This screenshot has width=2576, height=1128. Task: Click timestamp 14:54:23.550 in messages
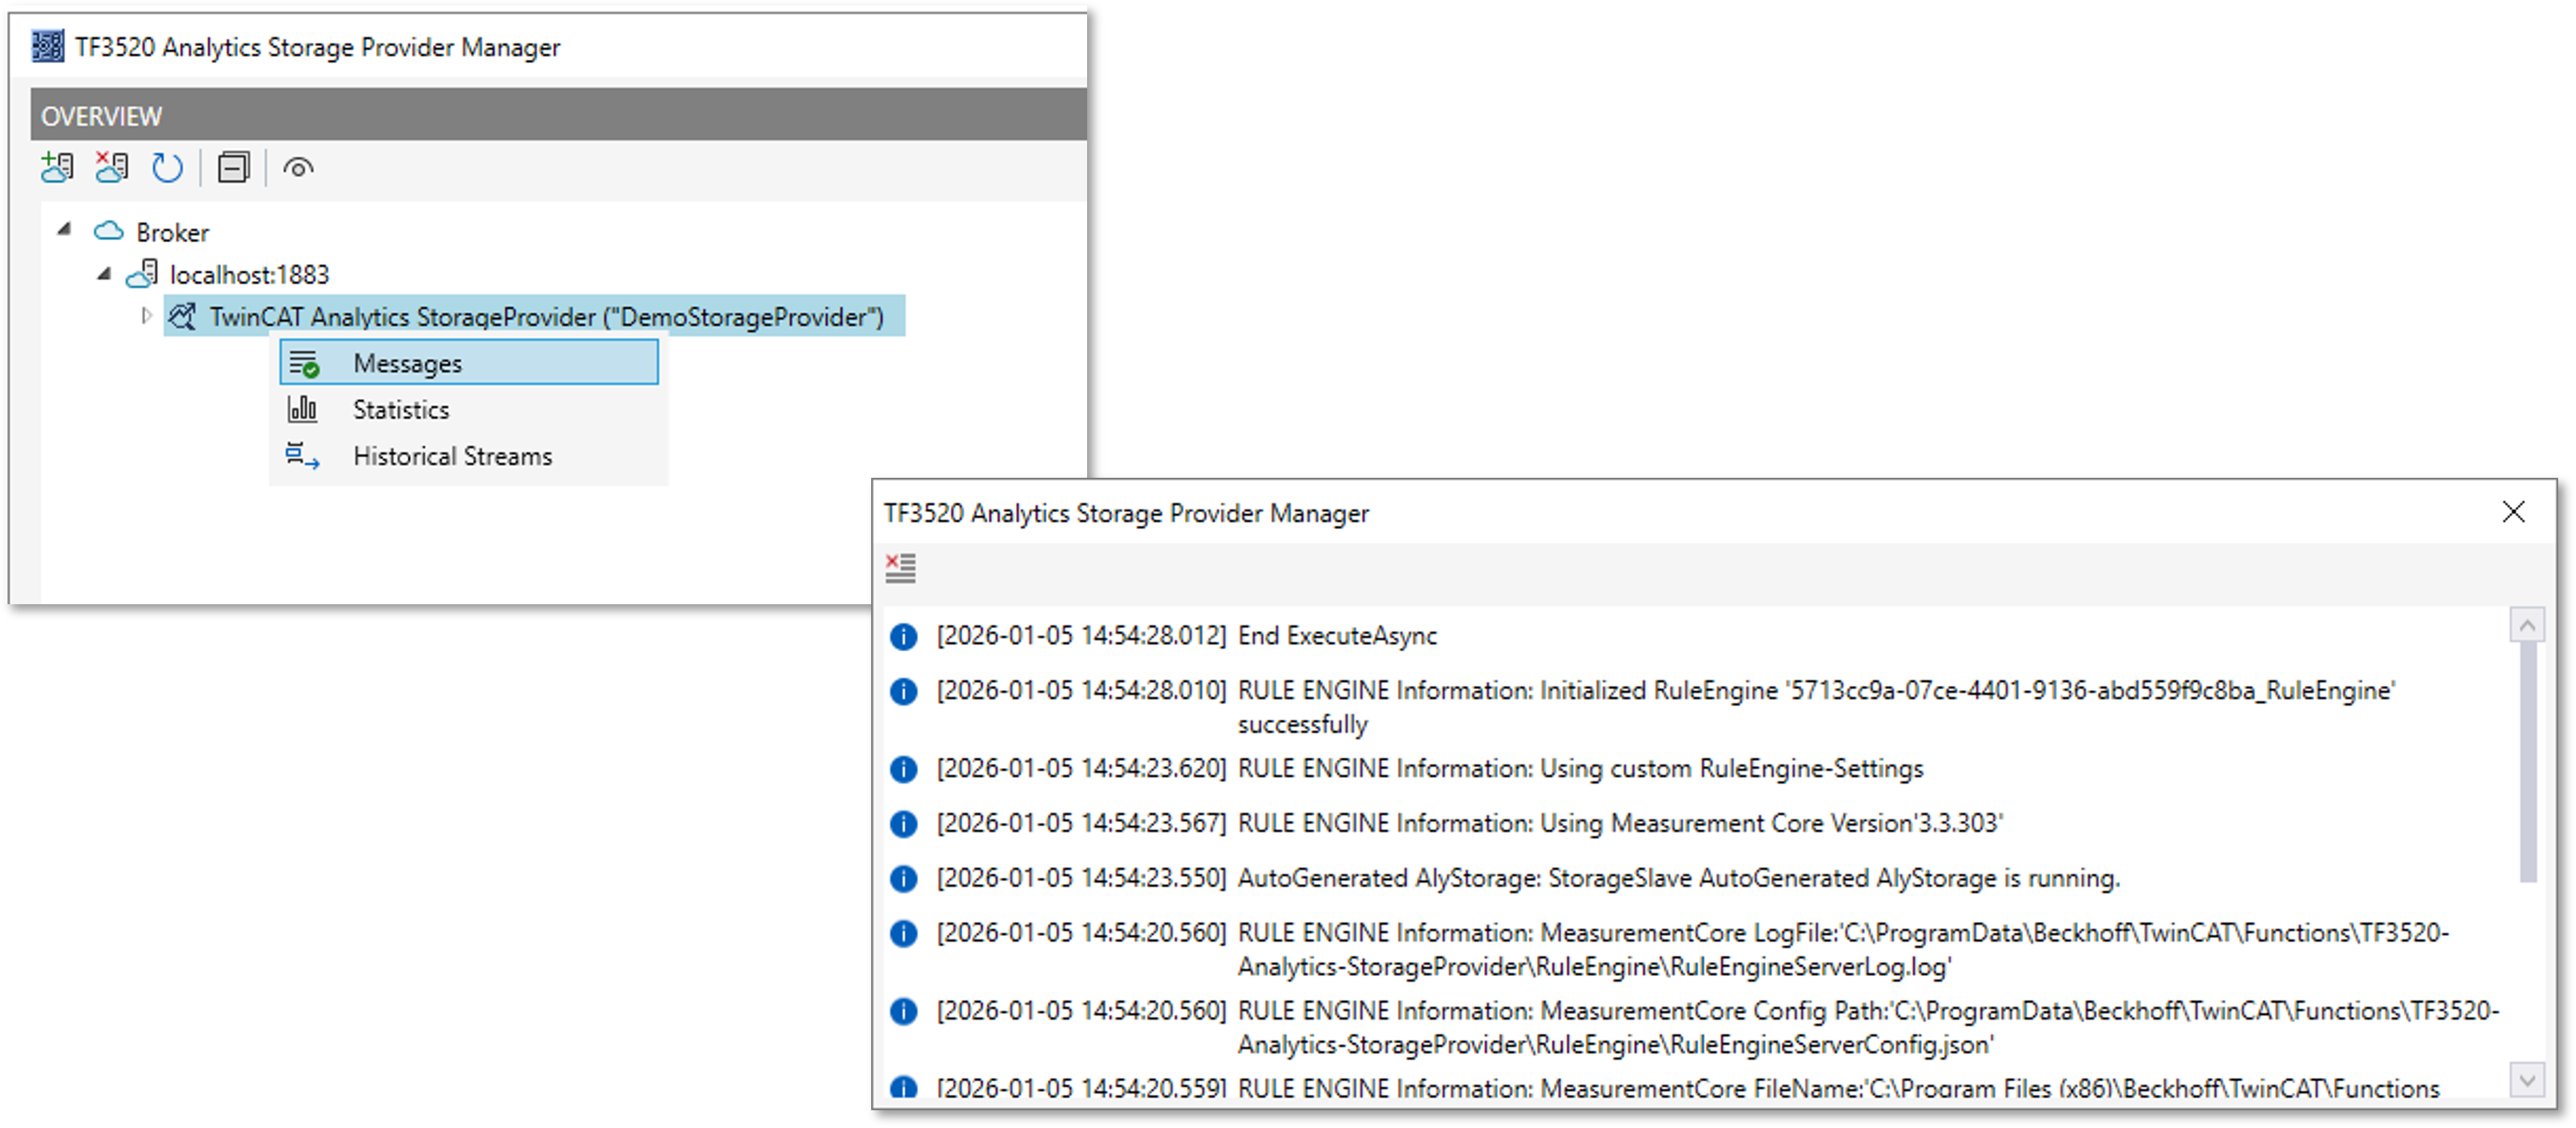click(x=1081, y=879)
